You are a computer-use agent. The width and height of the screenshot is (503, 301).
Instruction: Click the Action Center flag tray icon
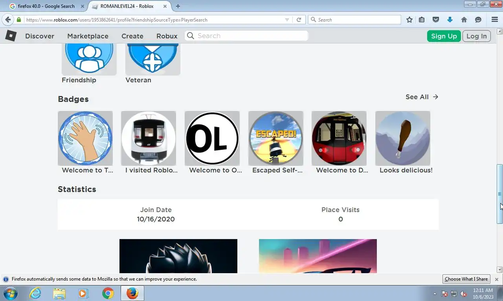pos(444,294)
